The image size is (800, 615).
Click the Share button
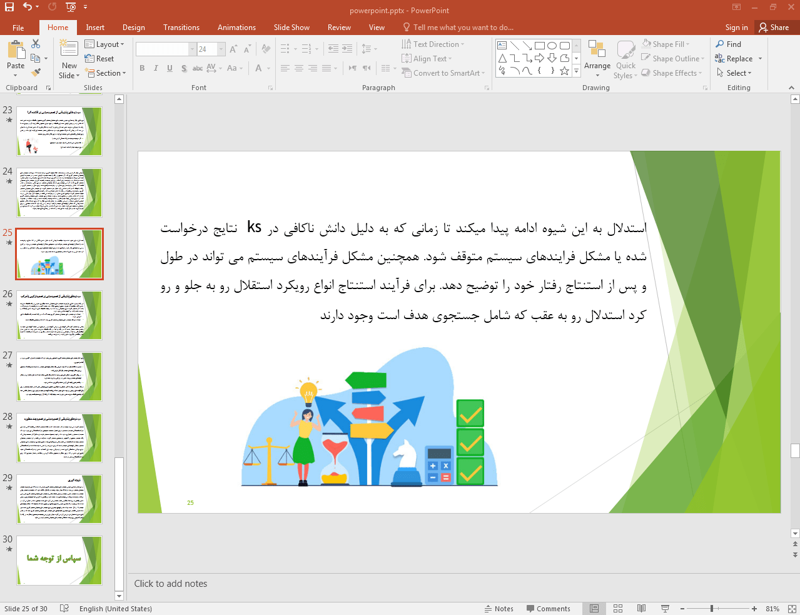tap(774, 28)
